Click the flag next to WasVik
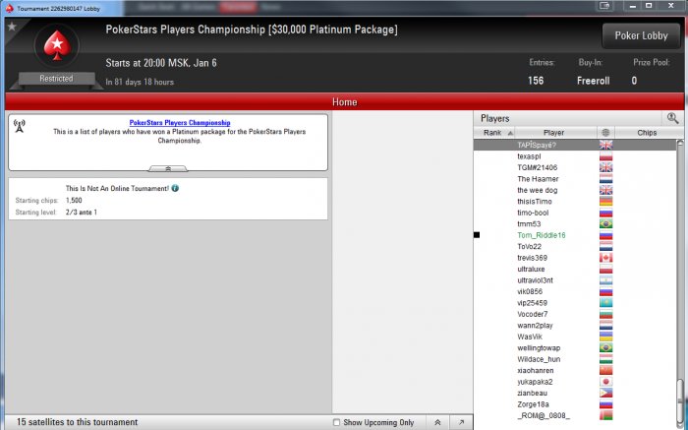This screenshot has width=688, height=430. pyautogui.click(x=606, y=337)
